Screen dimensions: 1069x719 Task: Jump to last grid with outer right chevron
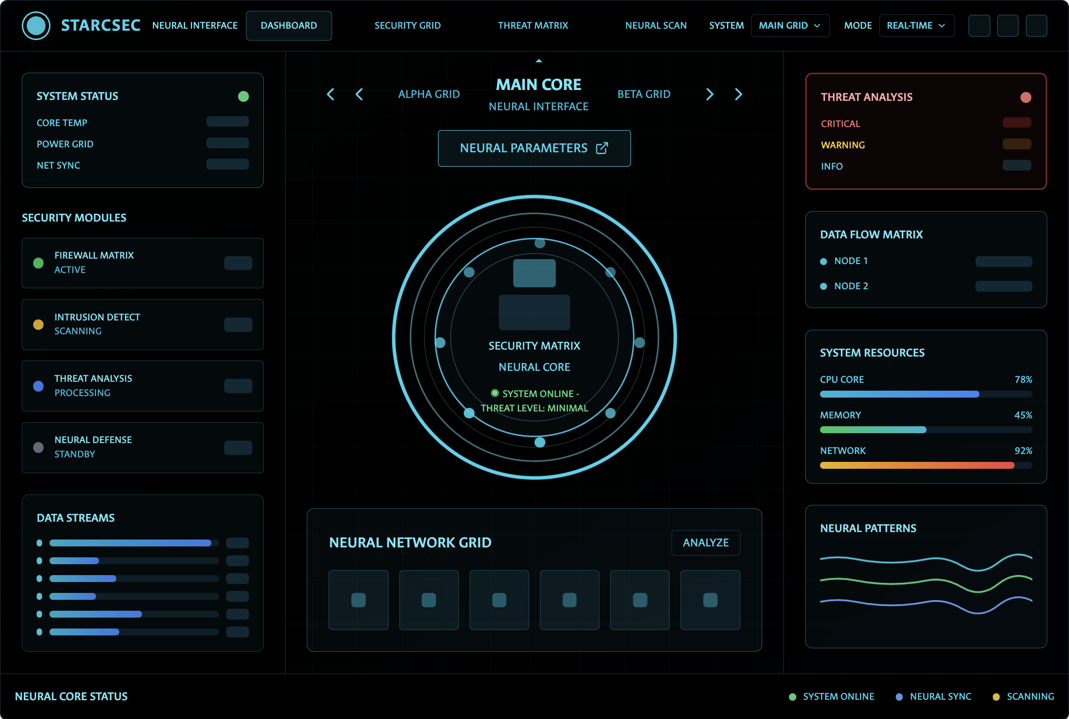click(738, 94)
